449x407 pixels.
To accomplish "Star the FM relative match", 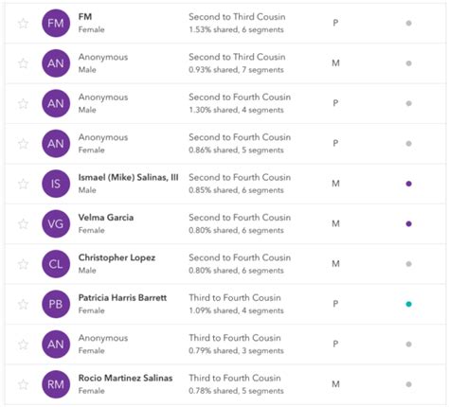I will 23,24.
